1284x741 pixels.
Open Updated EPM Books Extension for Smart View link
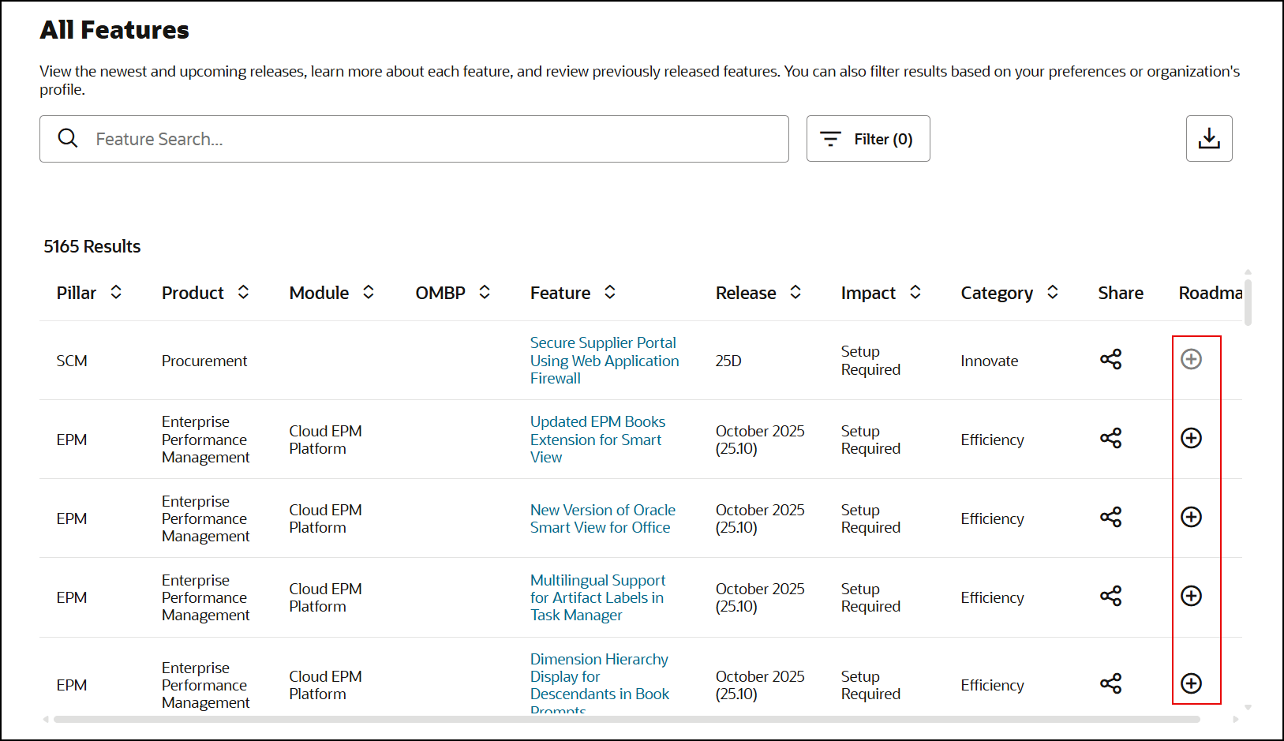[597, 440]
